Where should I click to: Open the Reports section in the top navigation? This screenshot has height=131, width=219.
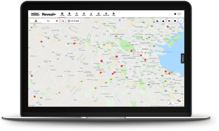click(x=70, y=14)
